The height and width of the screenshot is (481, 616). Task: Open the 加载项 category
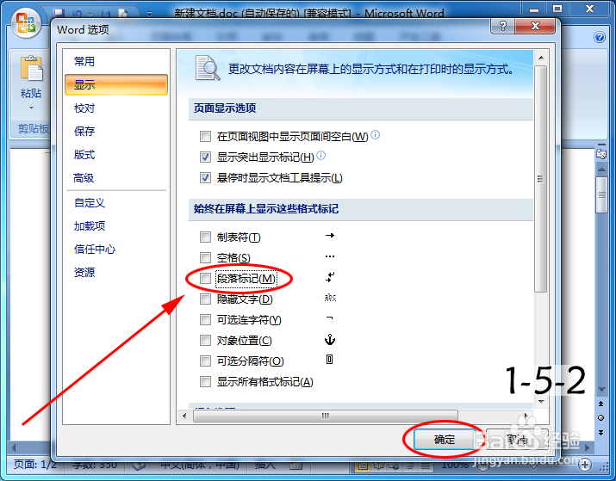point(116,226)
